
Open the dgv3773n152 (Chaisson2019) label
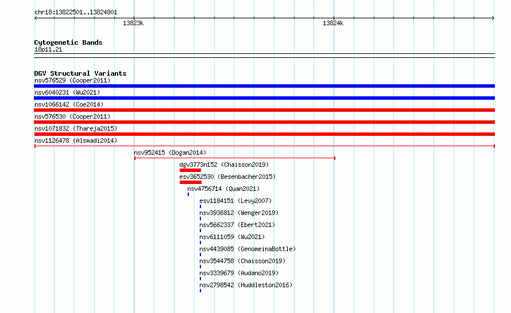tap(224, 165)
